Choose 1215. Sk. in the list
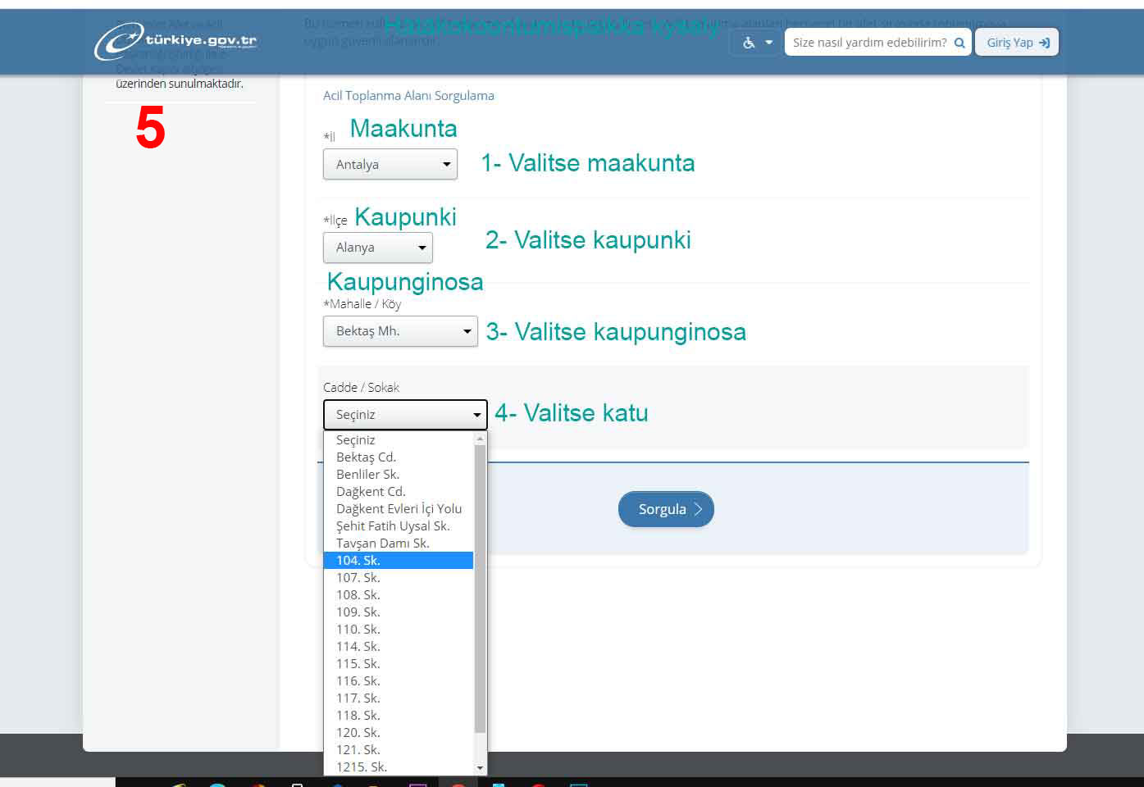The height and width of the screenshot is (787, 1144). 362,767
